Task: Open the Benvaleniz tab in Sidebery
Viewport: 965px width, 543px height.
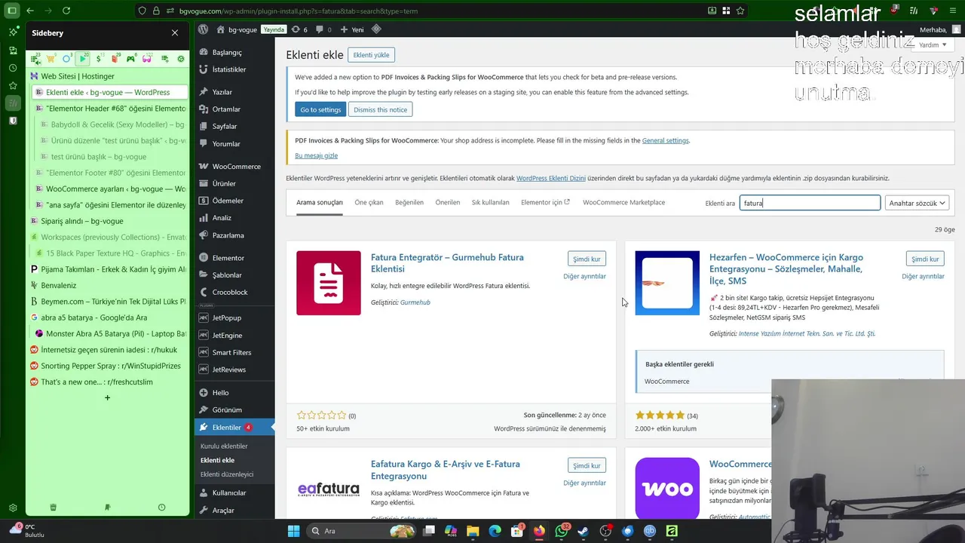Action: pos(107,285)
